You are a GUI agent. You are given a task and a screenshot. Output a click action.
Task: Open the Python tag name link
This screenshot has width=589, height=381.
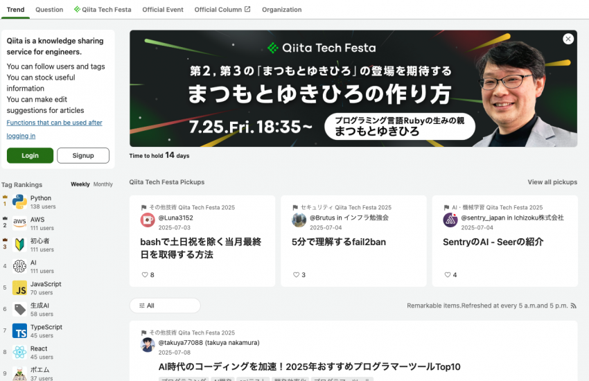click(41, 198)
